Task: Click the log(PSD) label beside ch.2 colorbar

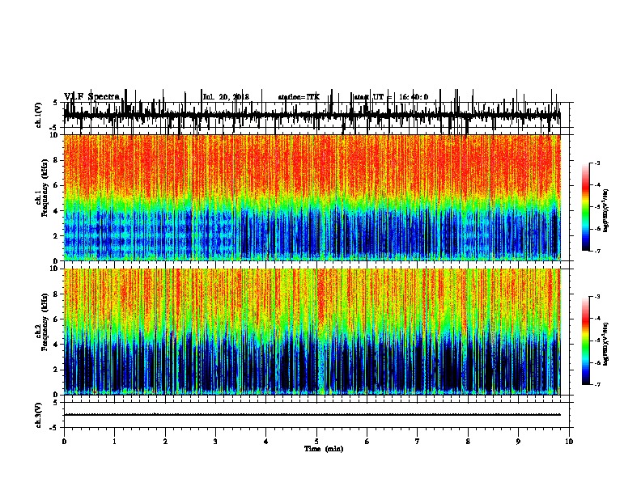Action: pyautogui.click(x=606, y=345)
